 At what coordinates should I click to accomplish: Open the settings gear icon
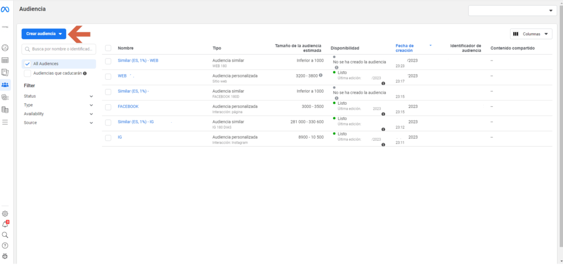5,213
